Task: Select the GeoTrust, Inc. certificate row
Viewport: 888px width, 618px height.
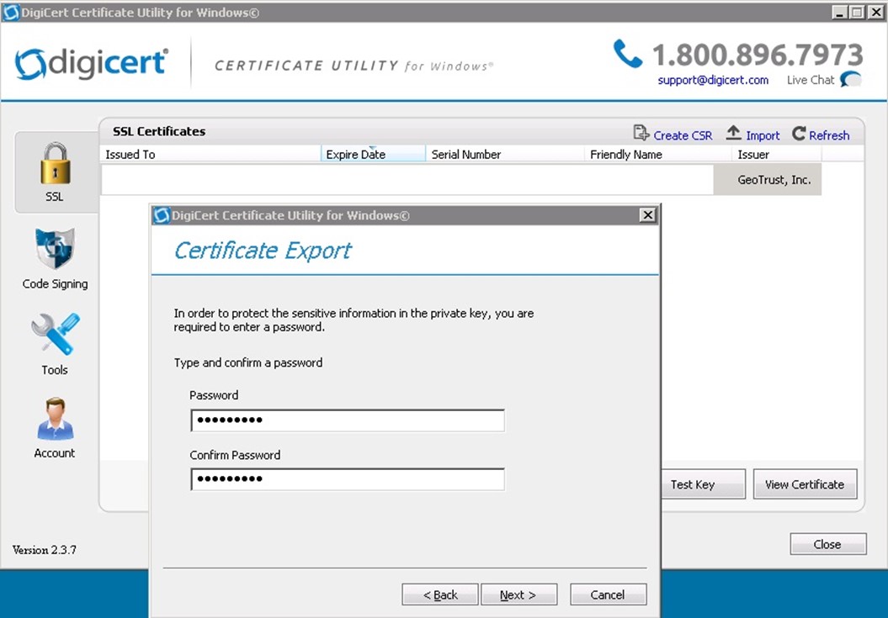Action: pos(461,180)
